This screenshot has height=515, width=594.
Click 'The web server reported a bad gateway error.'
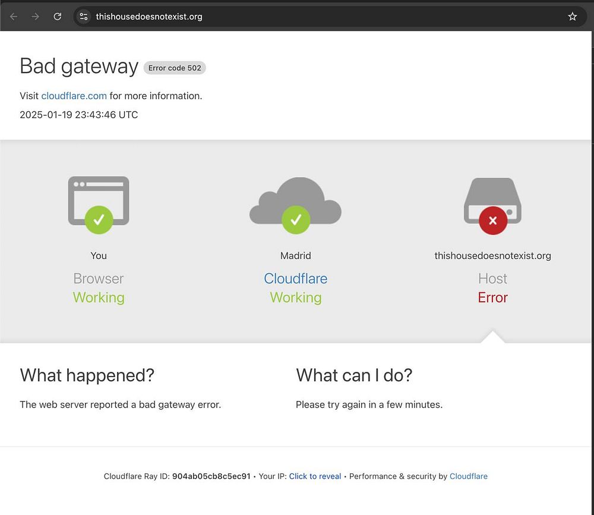[x=120, y=405]
